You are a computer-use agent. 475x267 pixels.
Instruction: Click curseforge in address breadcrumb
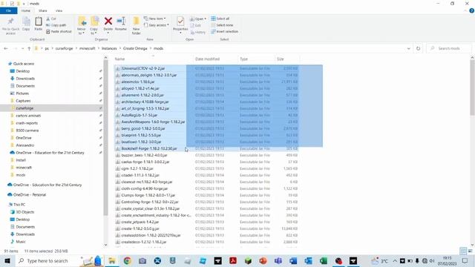65,48
